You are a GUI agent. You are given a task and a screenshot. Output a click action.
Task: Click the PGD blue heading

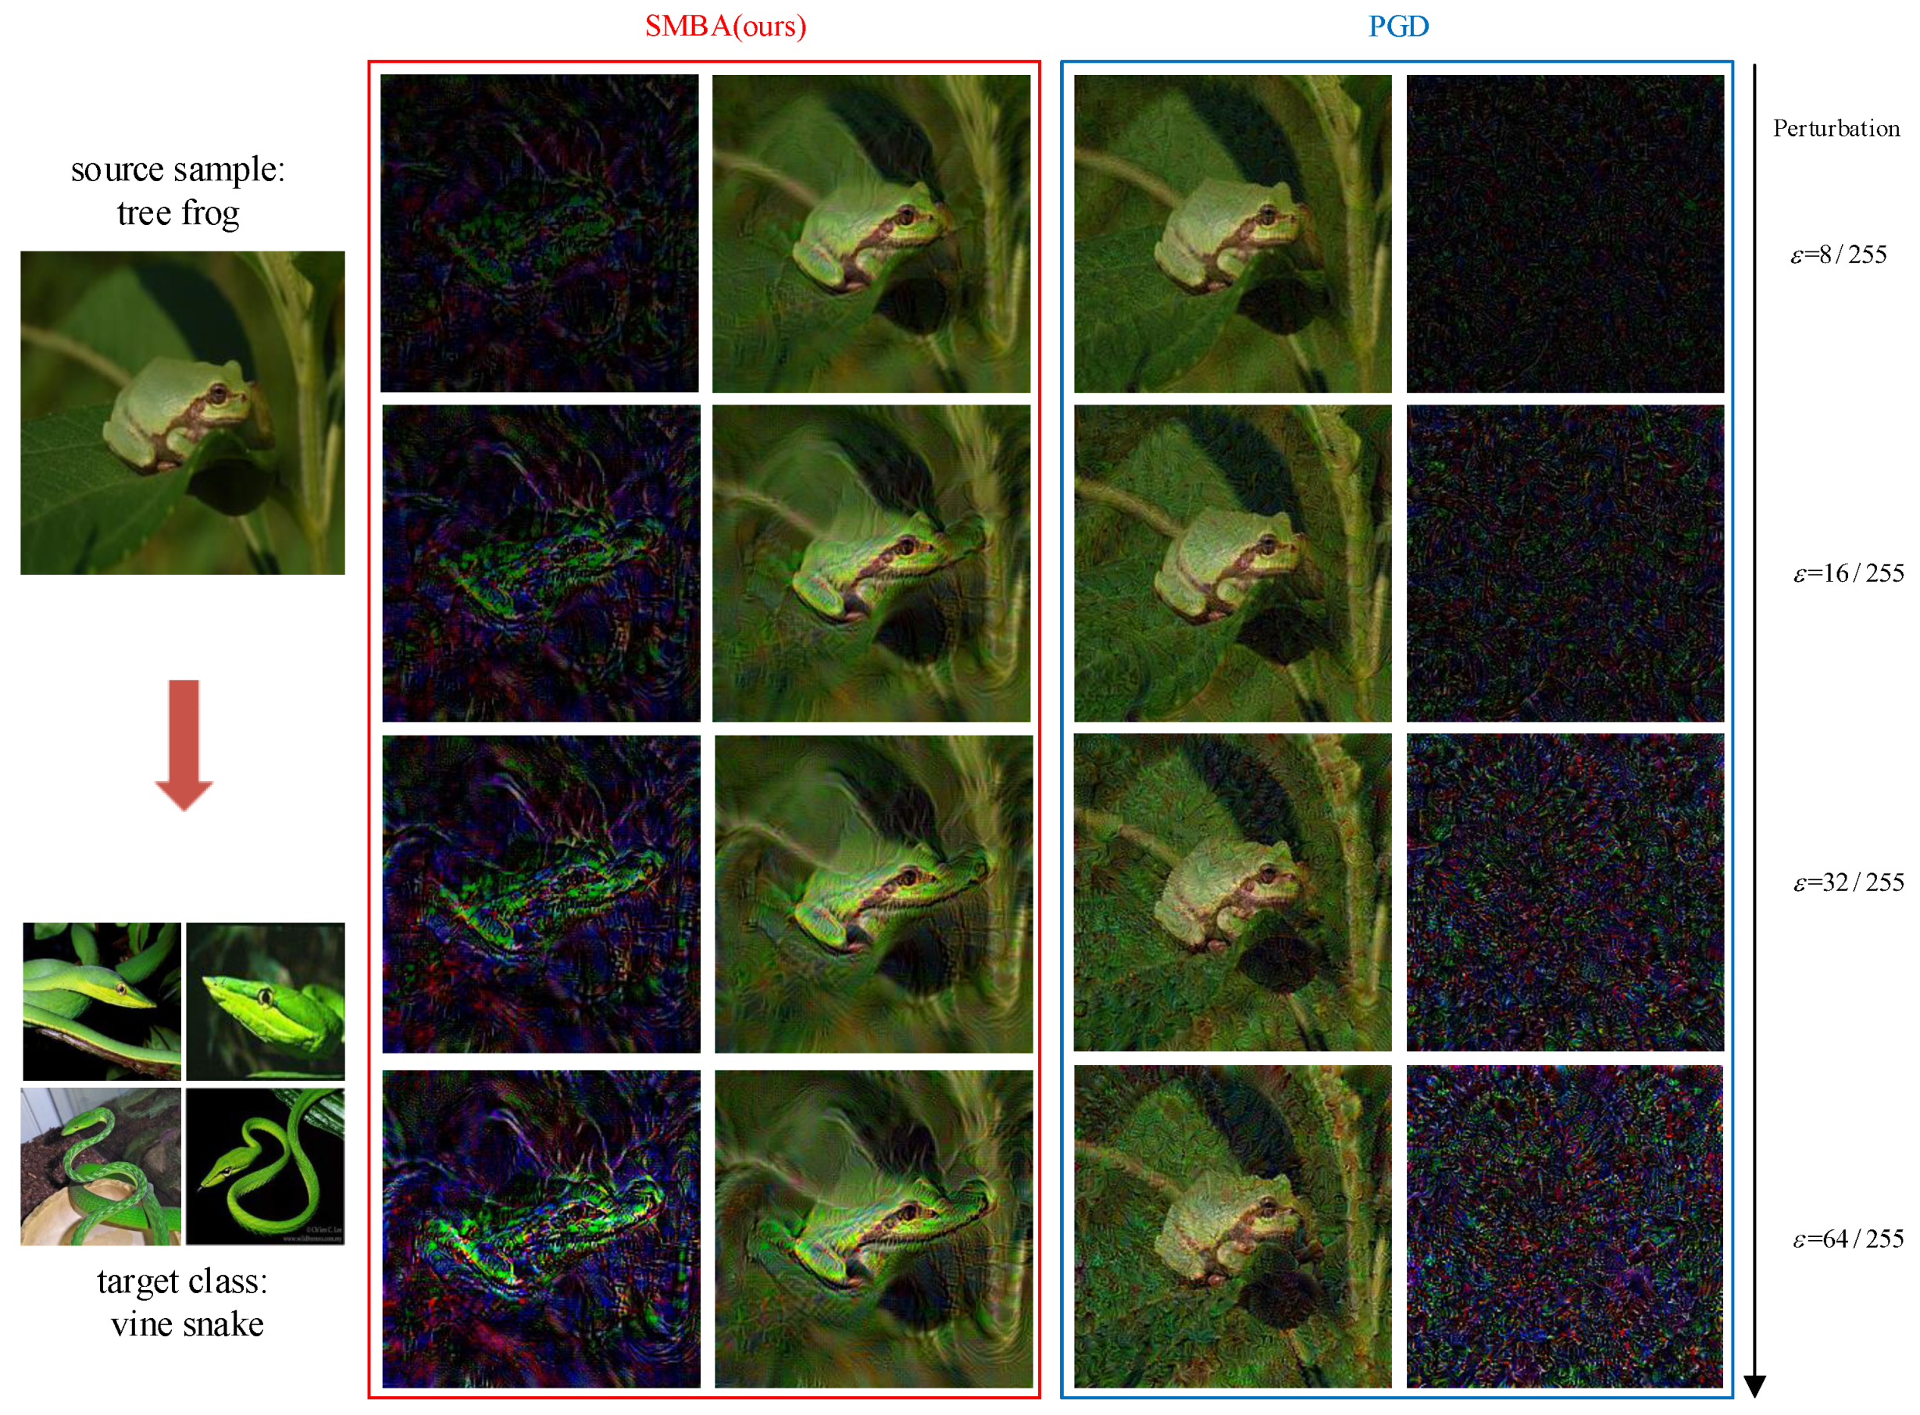1397,26
